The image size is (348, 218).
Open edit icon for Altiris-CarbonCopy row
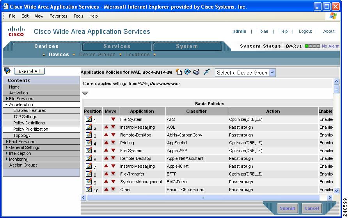89,135
